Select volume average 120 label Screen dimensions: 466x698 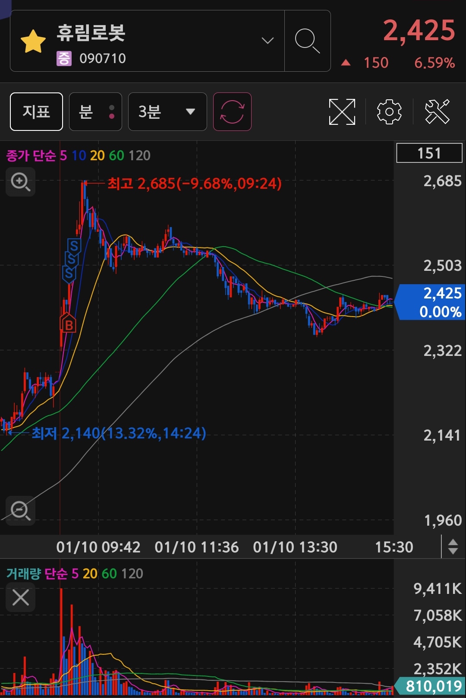coord(132,574)
